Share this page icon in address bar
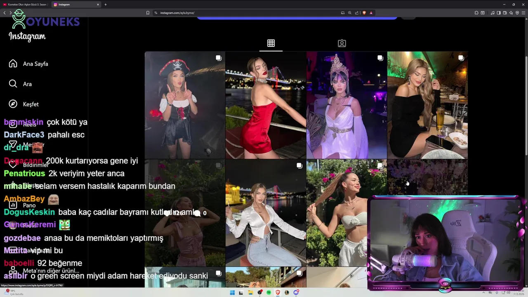This screenshot has width=528, height=297. (357, 13)
